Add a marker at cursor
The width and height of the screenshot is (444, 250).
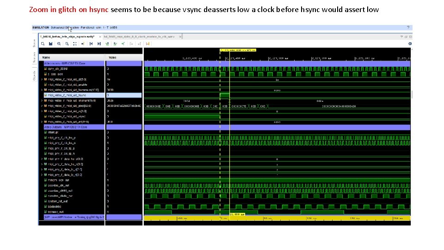(123, 44)
